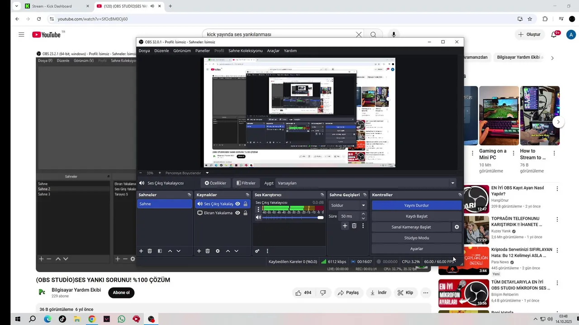579x325 pixels.
Task: Add a new scene in Sahneler panel
Action: (x=141, y=251)
